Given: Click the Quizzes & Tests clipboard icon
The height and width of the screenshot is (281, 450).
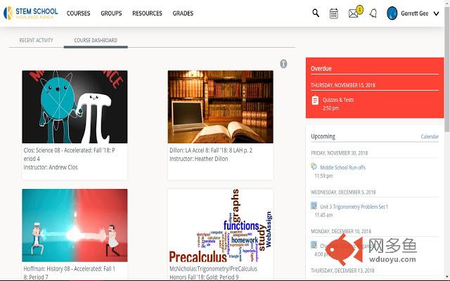Looking at the screenshot, I should tap(315, 100).
